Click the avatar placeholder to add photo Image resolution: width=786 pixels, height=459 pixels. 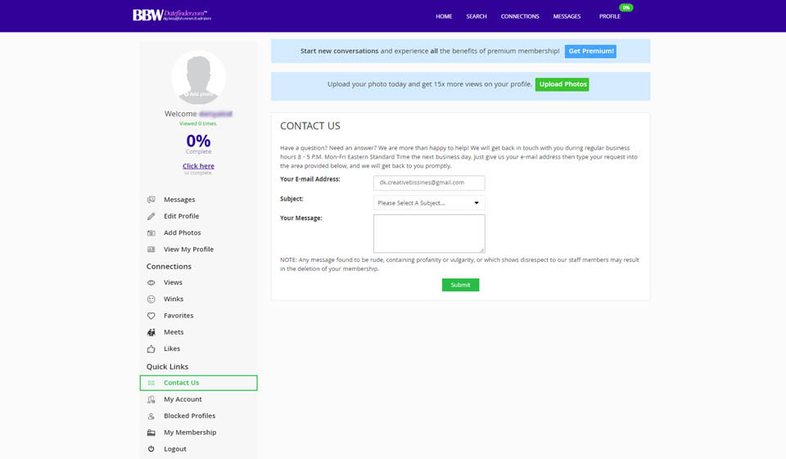[198, 77]
